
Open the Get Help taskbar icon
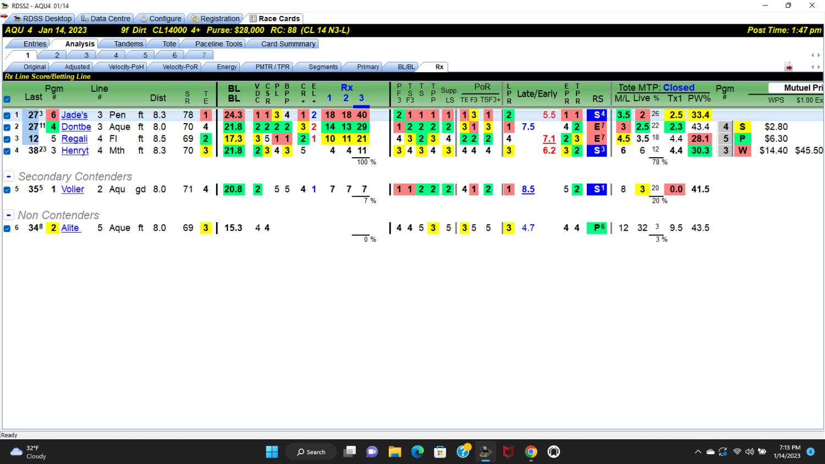tap(463, 452)
